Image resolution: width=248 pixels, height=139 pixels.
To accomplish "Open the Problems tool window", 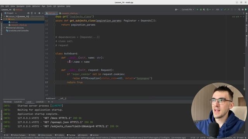I will (59, 135).
